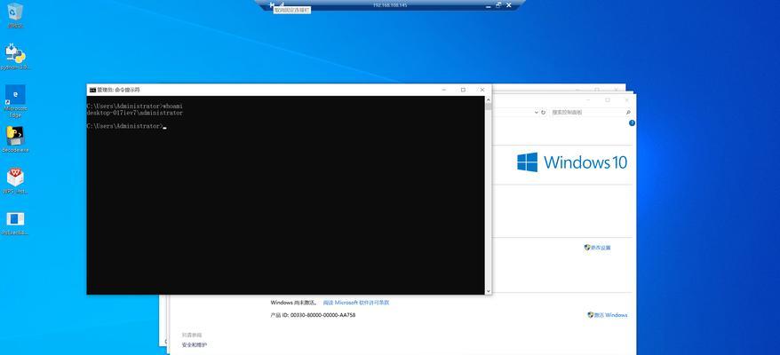Click the refresh icon in control panel window
This screenshot has width=780, height=355.
coord(543,113)
